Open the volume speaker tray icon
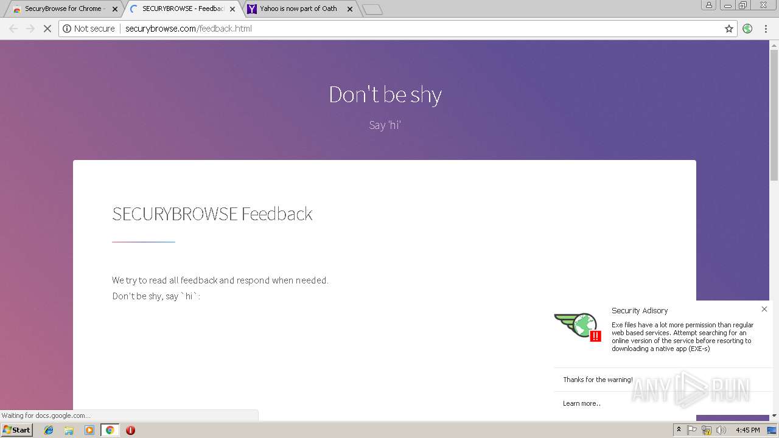The height and width of the screenshot is (438, 779). coord(721,430)
